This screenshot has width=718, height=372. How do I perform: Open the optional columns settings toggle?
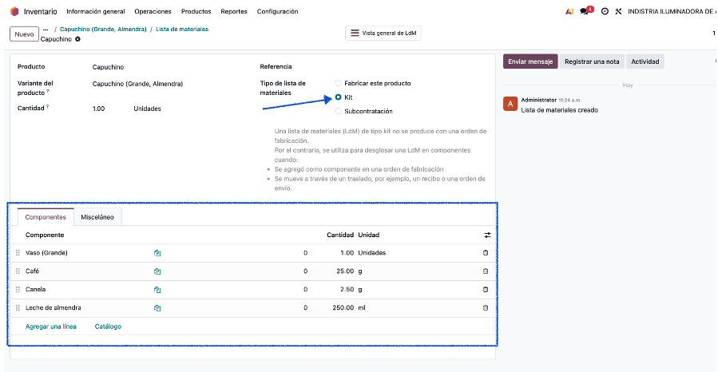487,235
